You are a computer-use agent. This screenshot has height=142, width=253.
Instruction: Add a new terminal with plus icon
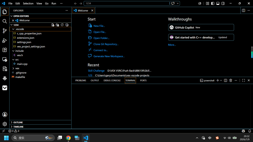[218, 80]
